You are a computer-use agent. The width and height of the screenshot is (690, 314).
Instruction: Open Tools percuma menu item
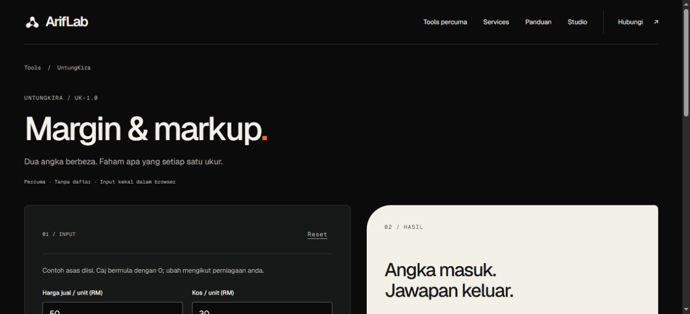(445, 22)
